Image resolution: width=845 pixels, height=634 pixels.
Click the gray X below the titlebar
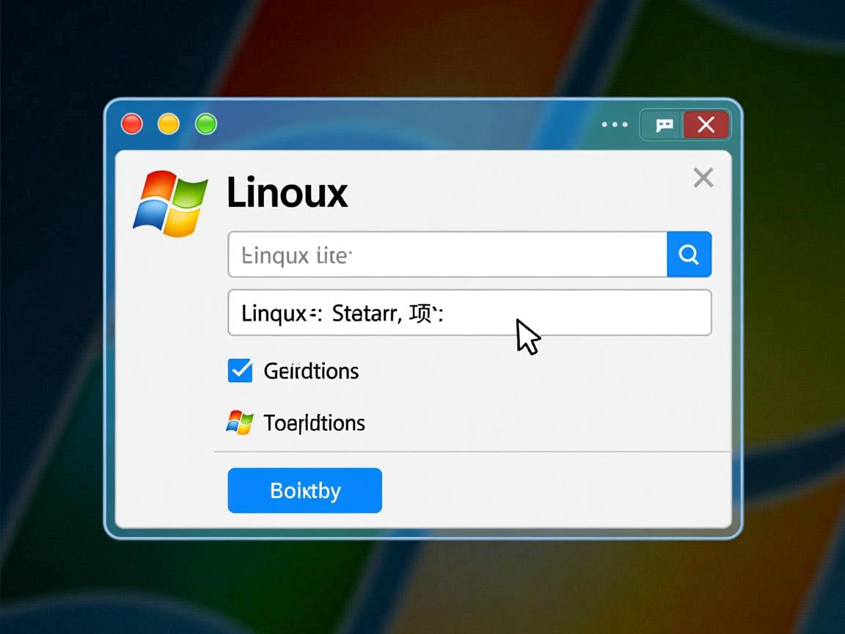(x=703, y=178)
